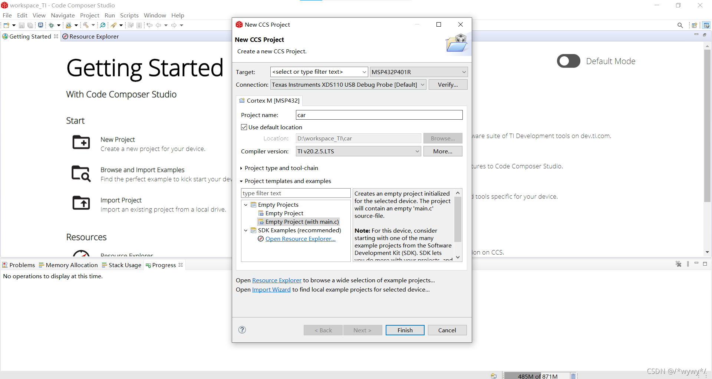This screenshot has width=712, height=379.
Task: Click the Last Edit Location arrow icon
Action: point(149,25)
